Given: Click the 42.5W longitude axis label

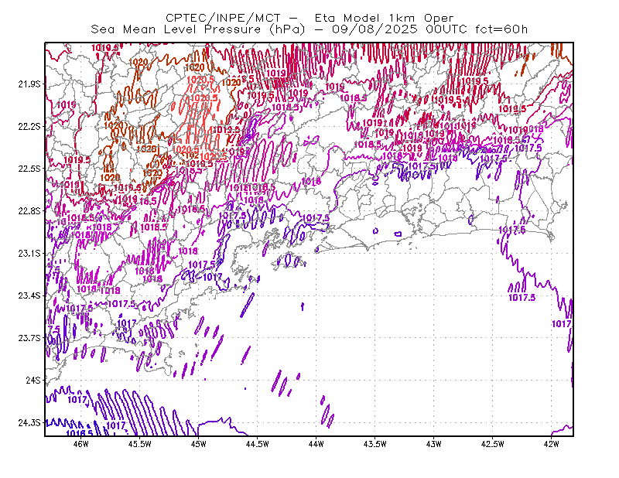Looking at the screenshot, I should (x=493, y=444).
